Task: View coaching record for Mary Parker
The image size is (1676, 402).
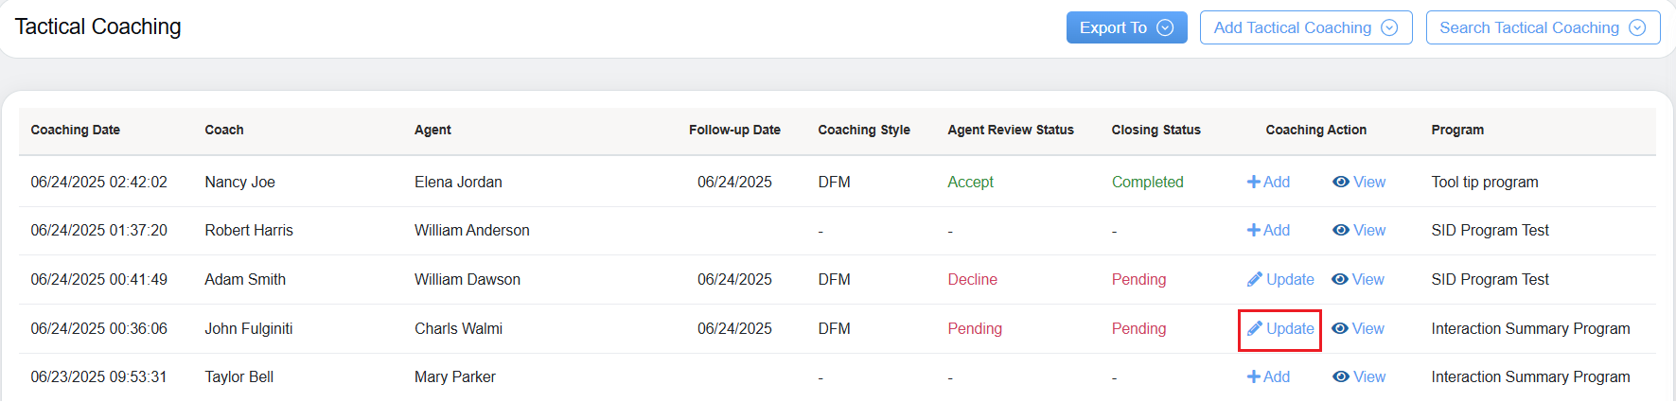Action: click(1359, 377)
